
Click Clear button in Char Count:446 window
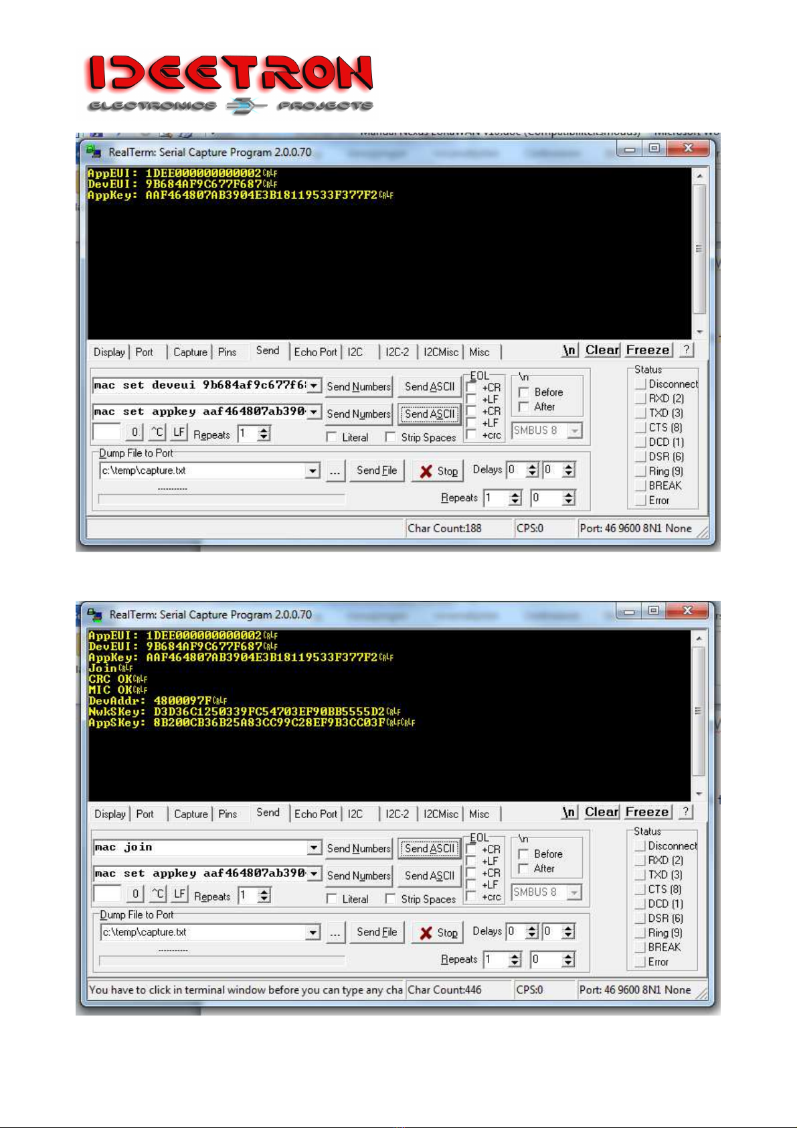tap(602, 812)
